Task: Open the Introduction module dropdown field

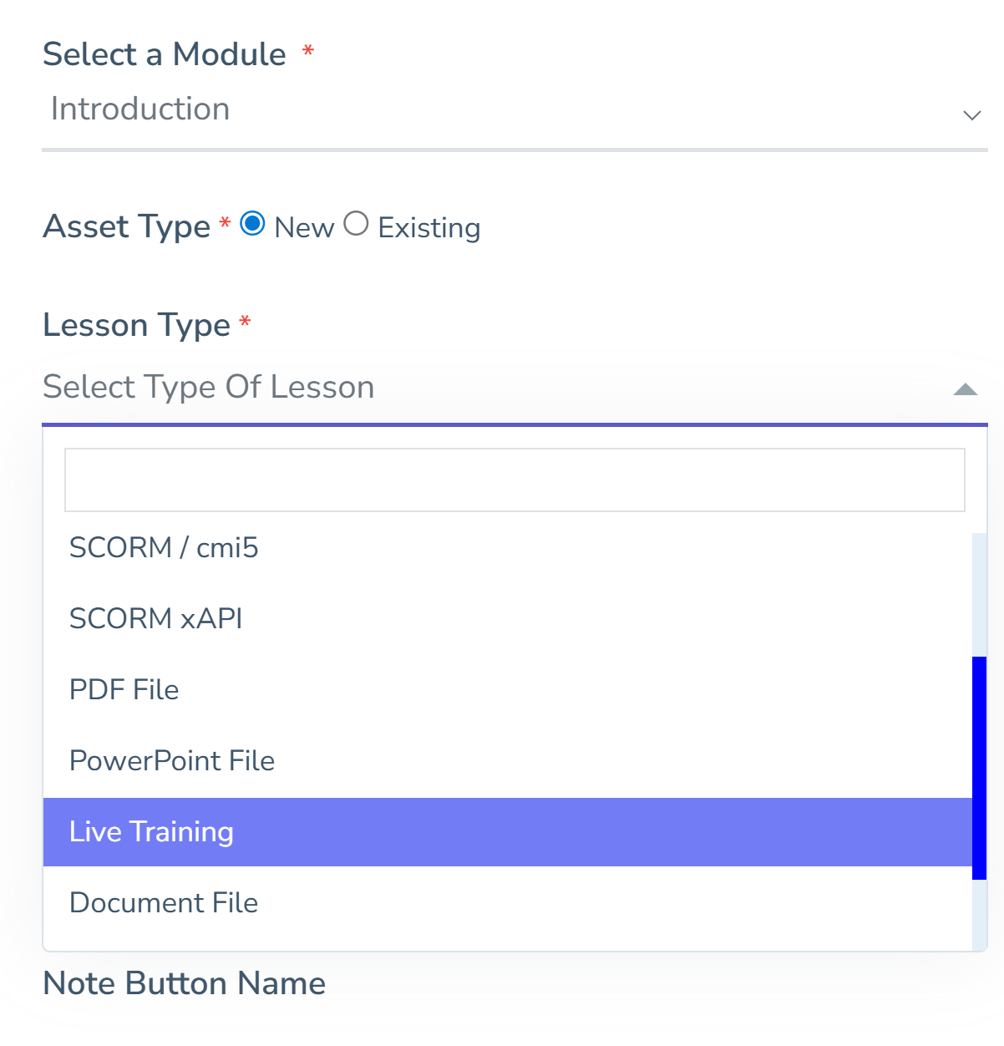Action: pos(501,110)
